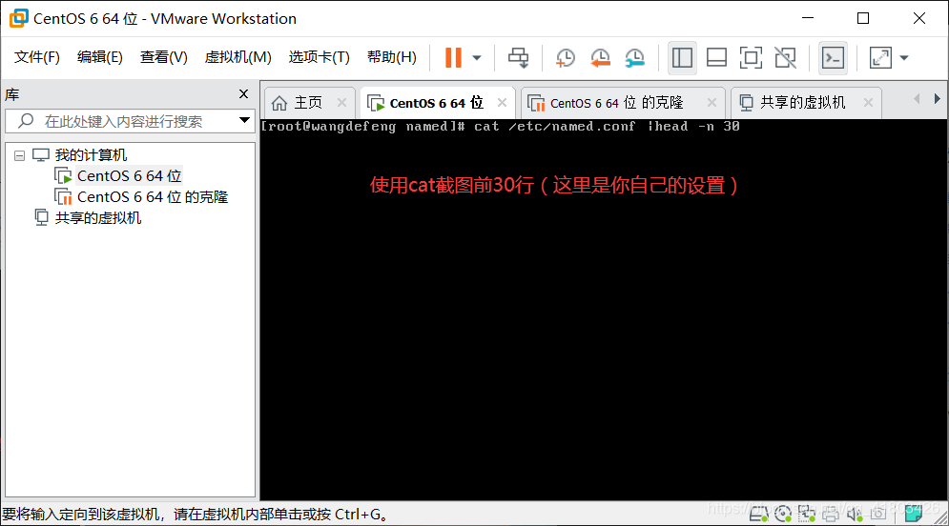Close the 主页 tab

pos(342,103)
